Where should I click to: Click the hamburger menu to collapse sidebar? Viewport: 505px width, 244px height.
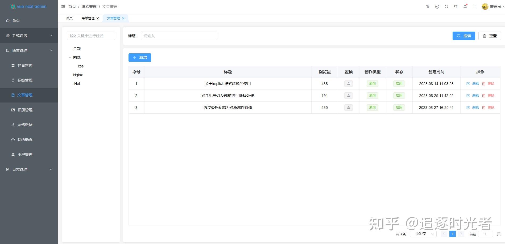pyautogui.click(x=63, y=6)
